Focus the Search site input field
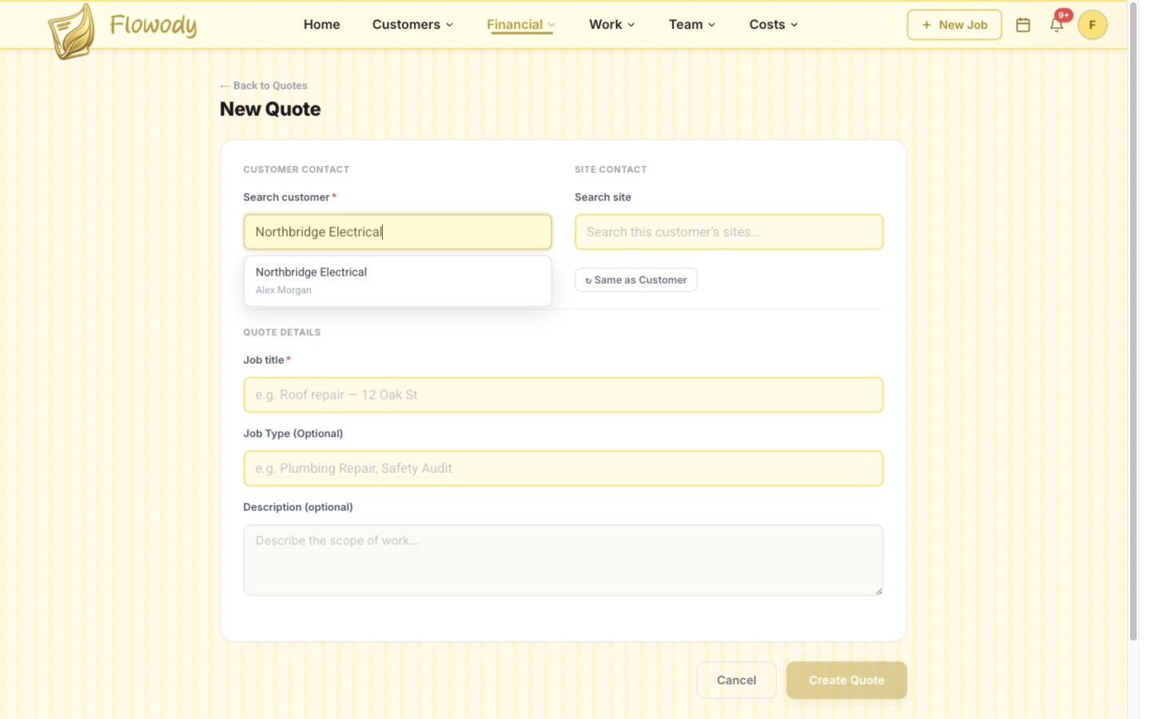The width and height of the screenshot is (1151, 719). point(728,232)
